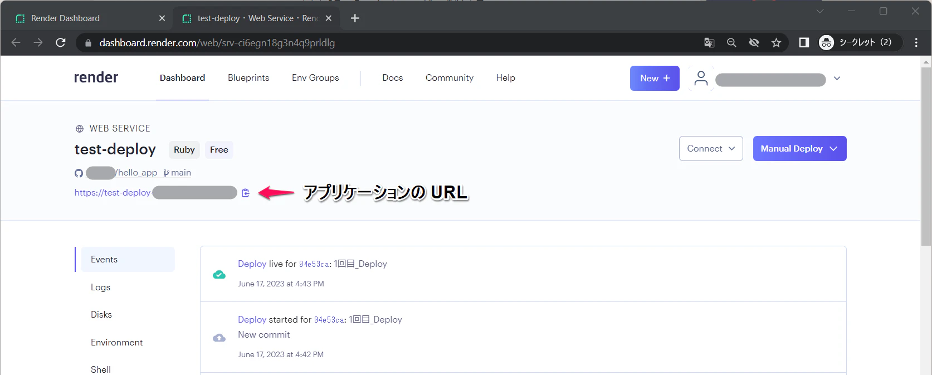
Task: View site information via the lock icon
Action: pyautogui.click(x=88, y=43)
